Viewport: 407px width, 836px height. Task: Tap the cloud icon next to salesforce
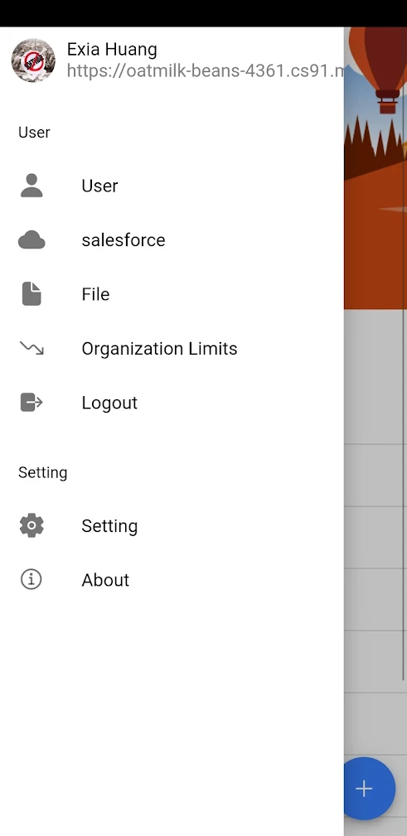click(x=31, y=240)
